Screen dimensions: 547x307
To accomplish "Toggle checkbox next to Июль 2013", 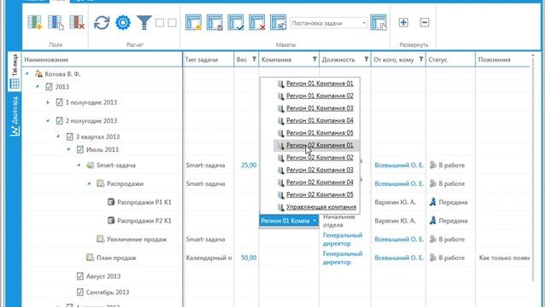I will (79, 149).
